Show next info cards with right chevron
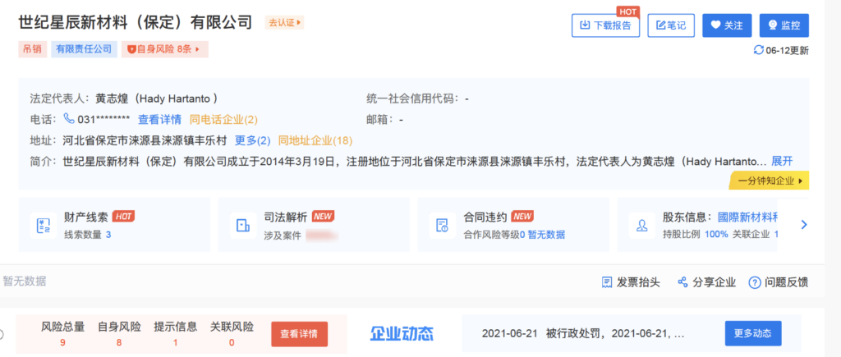The height and width of the screenshot is (357, 841). click(x=803, y=225)
